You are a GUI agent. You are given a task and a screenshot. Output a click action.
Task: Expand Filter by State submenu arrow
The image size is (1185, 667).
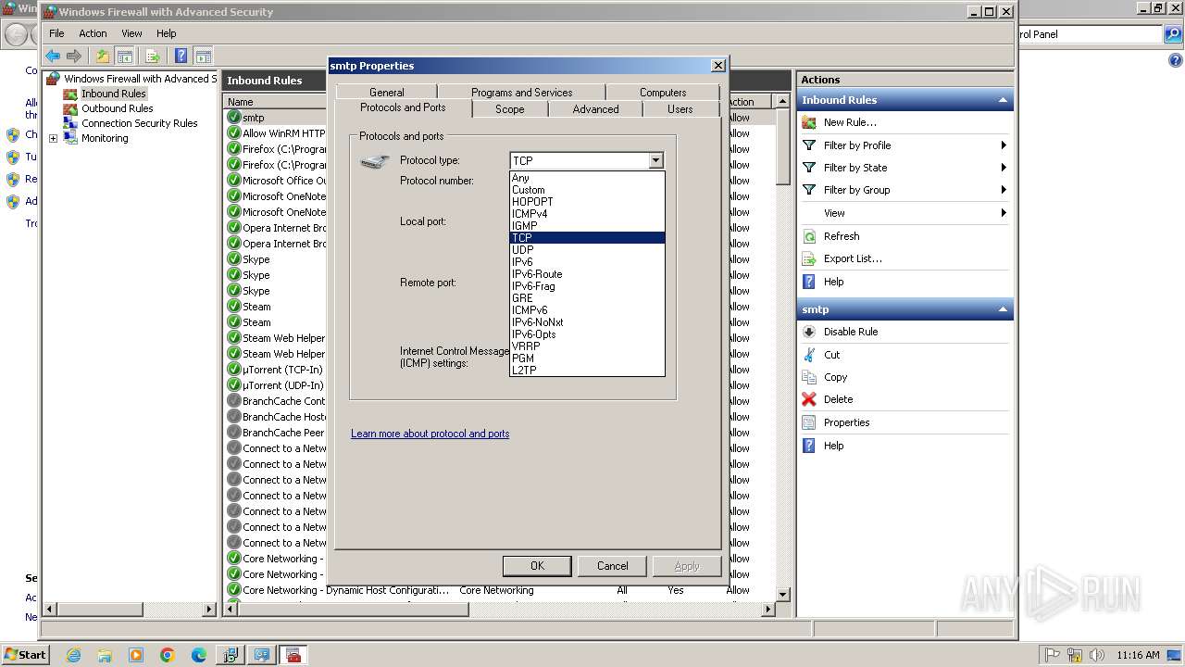pos(1004,168)
